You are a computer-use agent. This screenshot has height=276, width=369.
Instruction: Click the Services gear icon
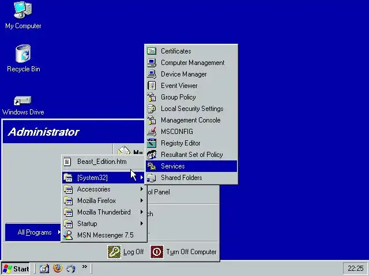[152, 166]
